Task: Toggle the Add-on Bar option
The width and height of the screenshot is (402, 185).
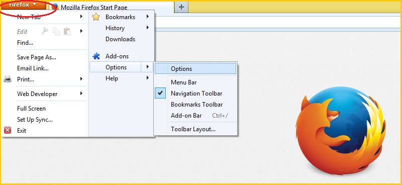Action: coord(195,116)
